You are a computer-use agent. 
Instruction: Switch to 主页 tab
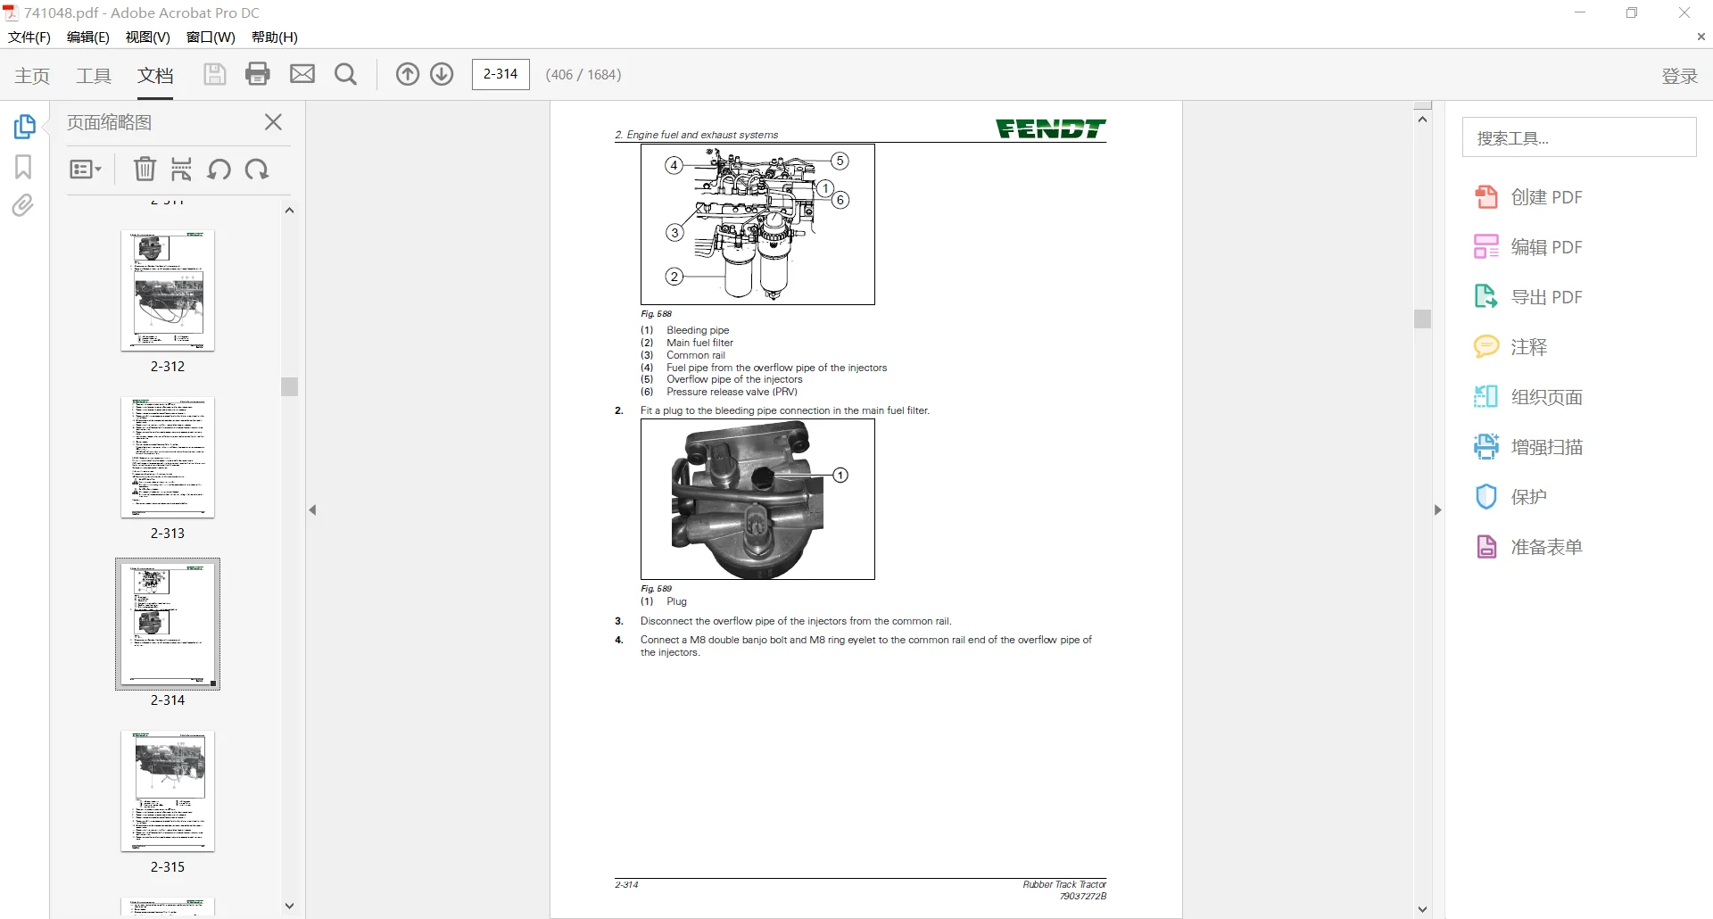tap(32, 76)
